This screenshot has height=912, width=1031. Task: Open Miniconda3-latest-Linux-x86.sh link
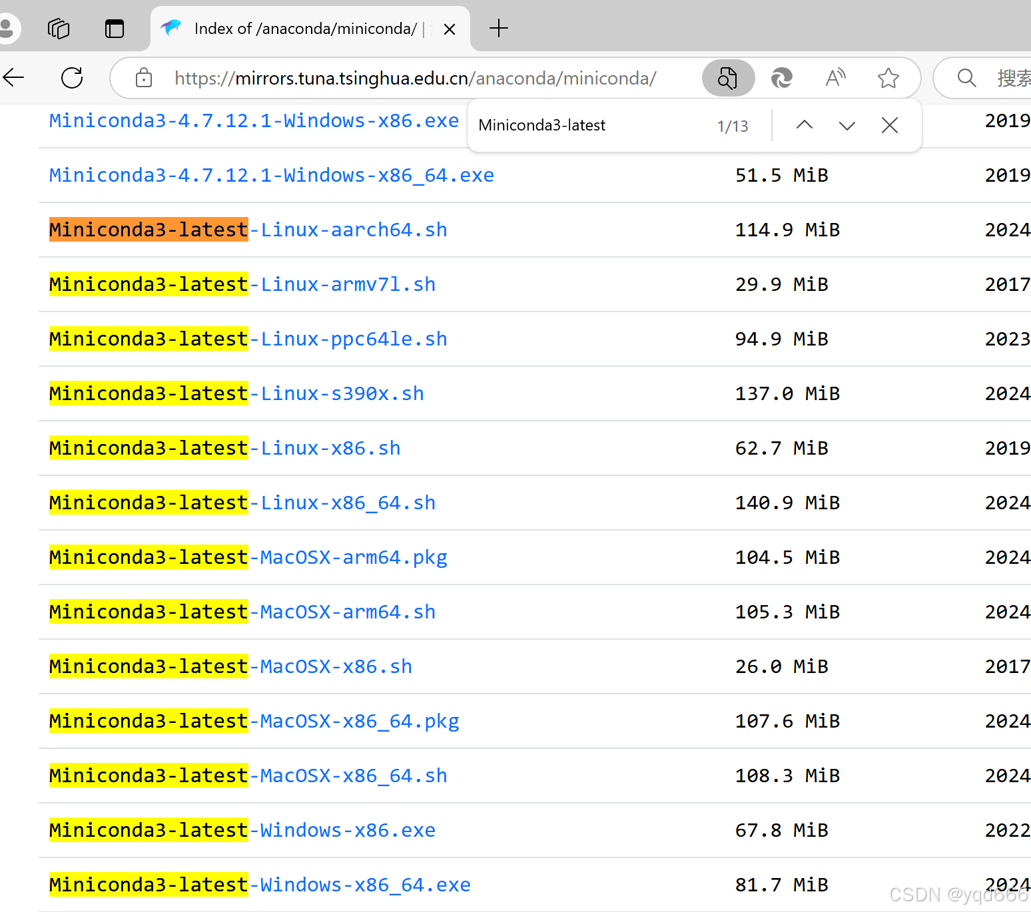pyautogui.click(x=225, y=448)
